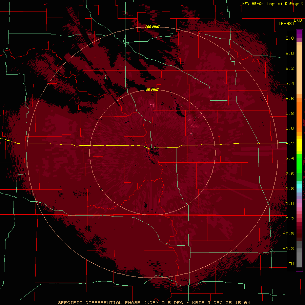The image size is (305, 305).
Task: Click the 9.8 value on the color scale
Action: pos(290,38)
